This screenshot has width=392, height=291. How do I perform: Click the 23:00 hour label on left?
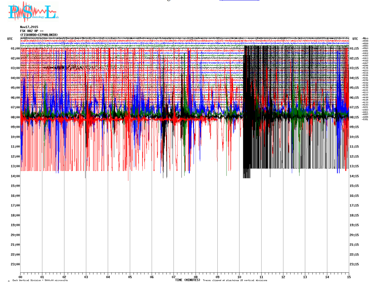pos(15,265)
